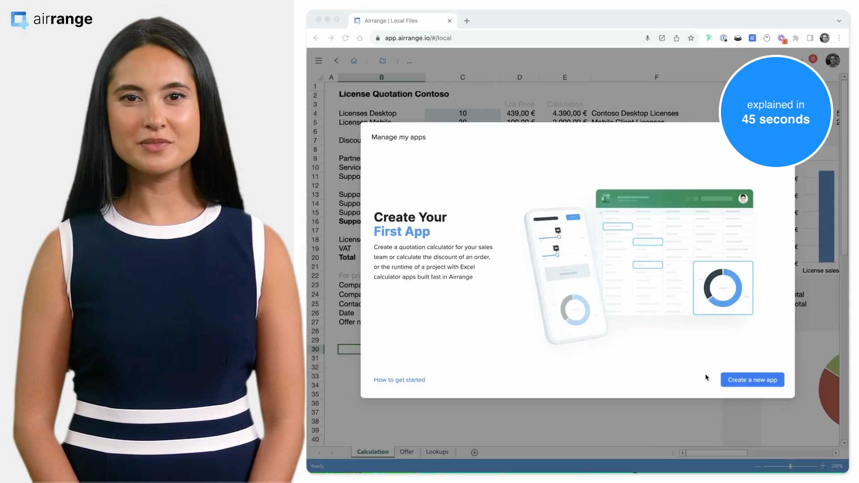The image size is (859, 483).
Task: Expand the breadcrumb ellipsis path
Action: [x=409, y=61]
